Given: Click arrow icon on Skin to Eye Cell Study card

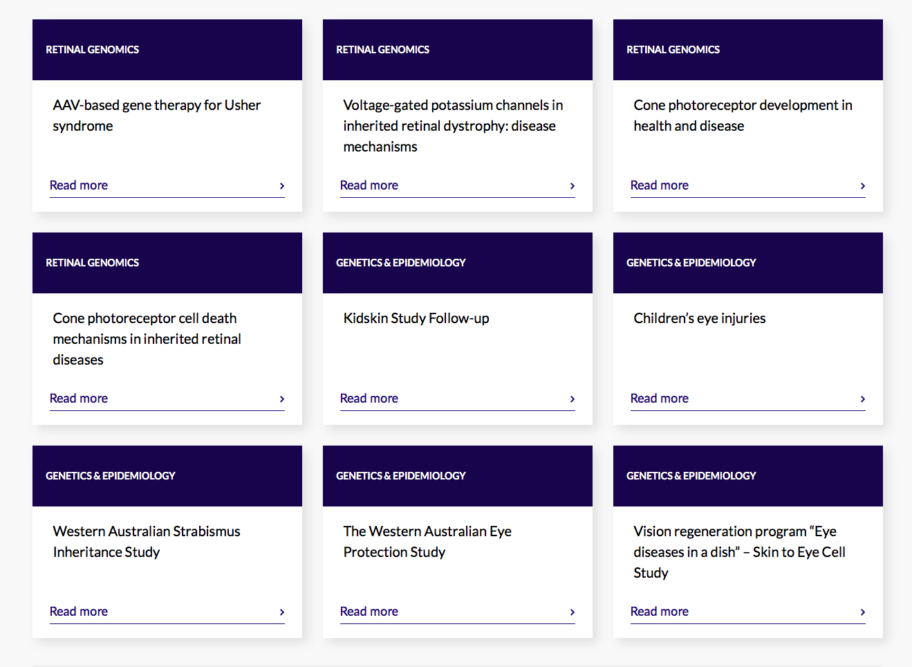Looking at the screenshot, I should tap(863, 612).
